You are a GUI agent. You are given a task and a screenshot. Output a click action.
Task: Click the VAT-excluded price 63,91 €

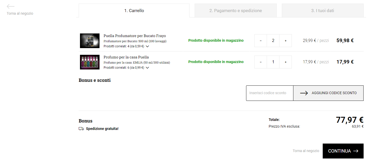[x=358, y=126]
